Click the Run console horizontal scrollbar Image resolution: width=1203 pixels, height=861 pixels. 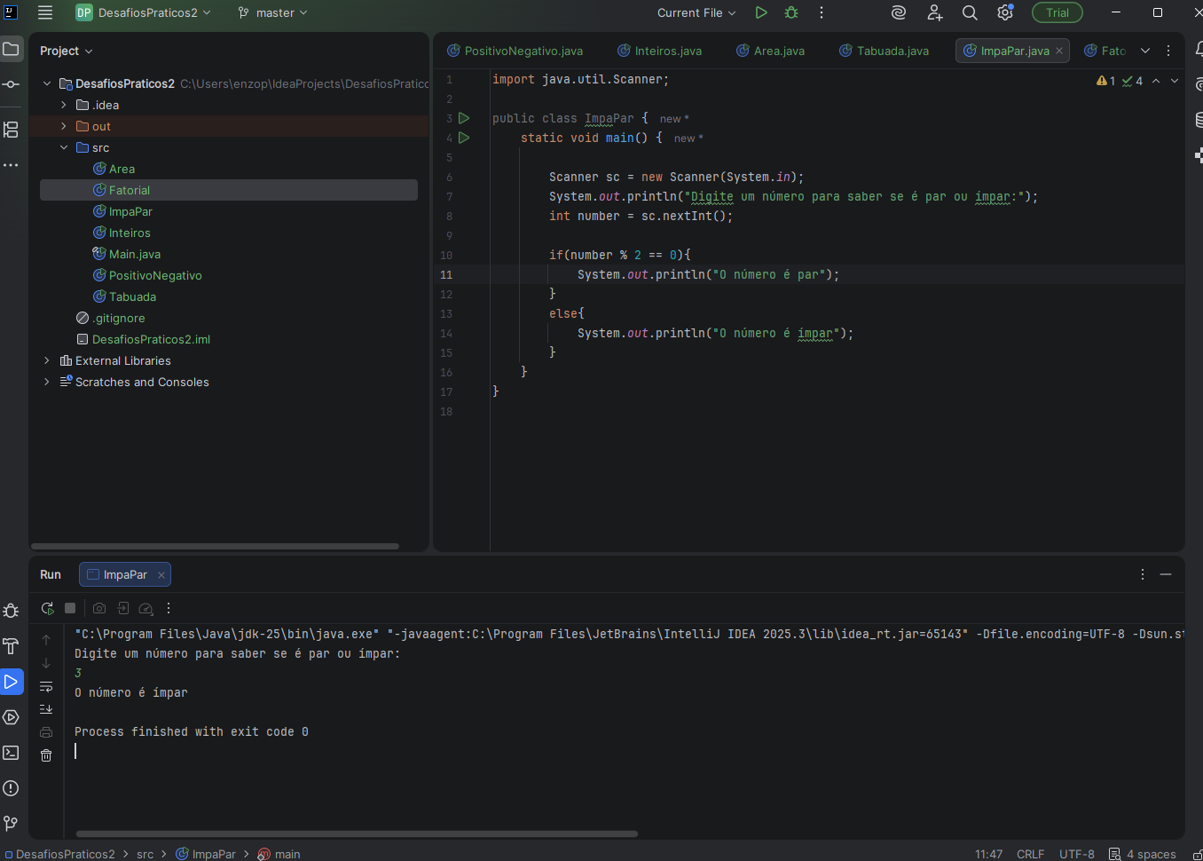(357, 833)
